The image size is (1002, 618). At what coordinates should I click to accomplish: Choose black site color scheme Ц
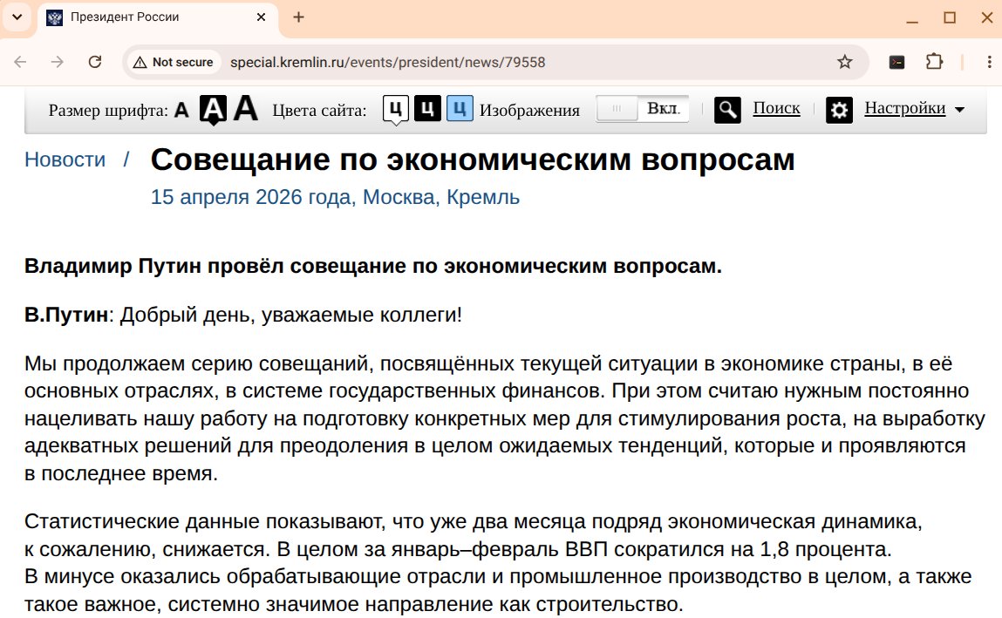(x=427, y=108)
